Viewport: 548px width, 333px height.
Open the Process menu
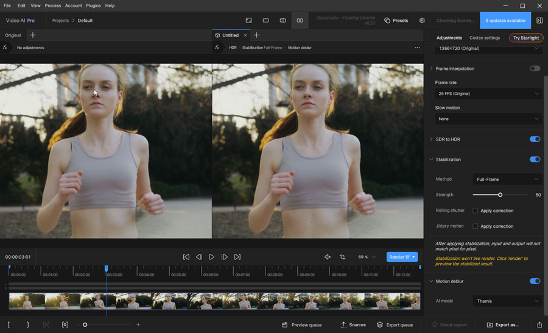(53, 5)
